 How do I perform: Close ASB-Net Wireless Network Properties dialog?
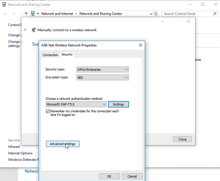point(140,45)
